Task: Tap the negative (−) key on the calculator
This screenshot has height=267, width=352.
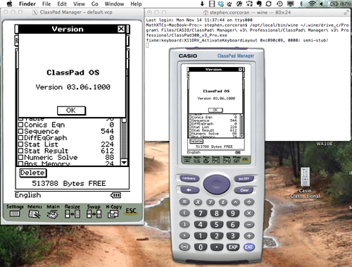Action: pyautogui.click(x=184, y=247)
